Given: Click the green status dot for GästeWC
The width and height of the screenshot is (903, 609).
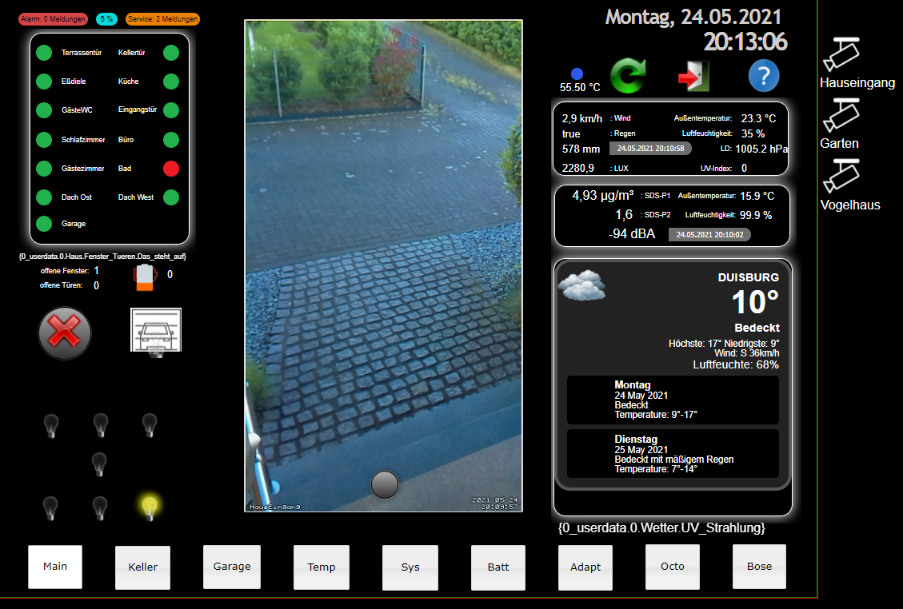Looking at the screenshot, I should point(44,110).
